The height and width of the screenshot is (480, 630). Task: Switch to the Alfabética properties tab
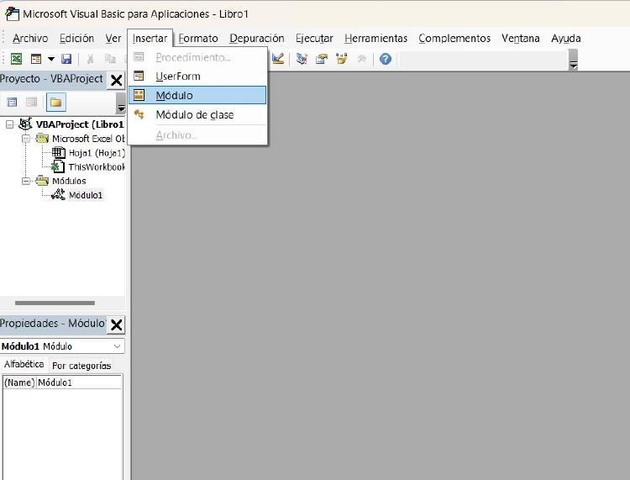24,364
